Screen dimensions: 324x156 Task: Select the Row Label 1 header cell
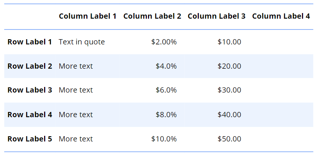[30, 42]
